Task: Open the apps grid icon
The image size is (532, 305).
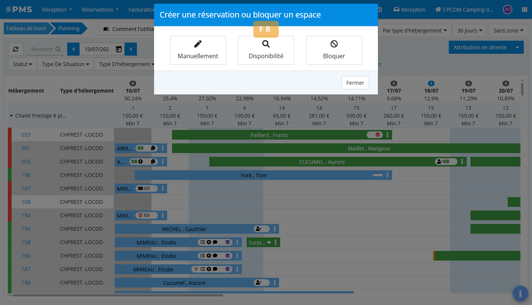Action: [524, 10]
